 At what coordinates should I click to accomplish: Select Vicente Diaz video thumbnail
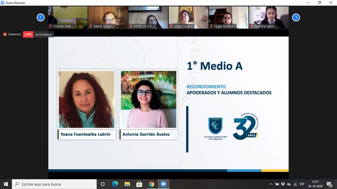click(68, 17)
